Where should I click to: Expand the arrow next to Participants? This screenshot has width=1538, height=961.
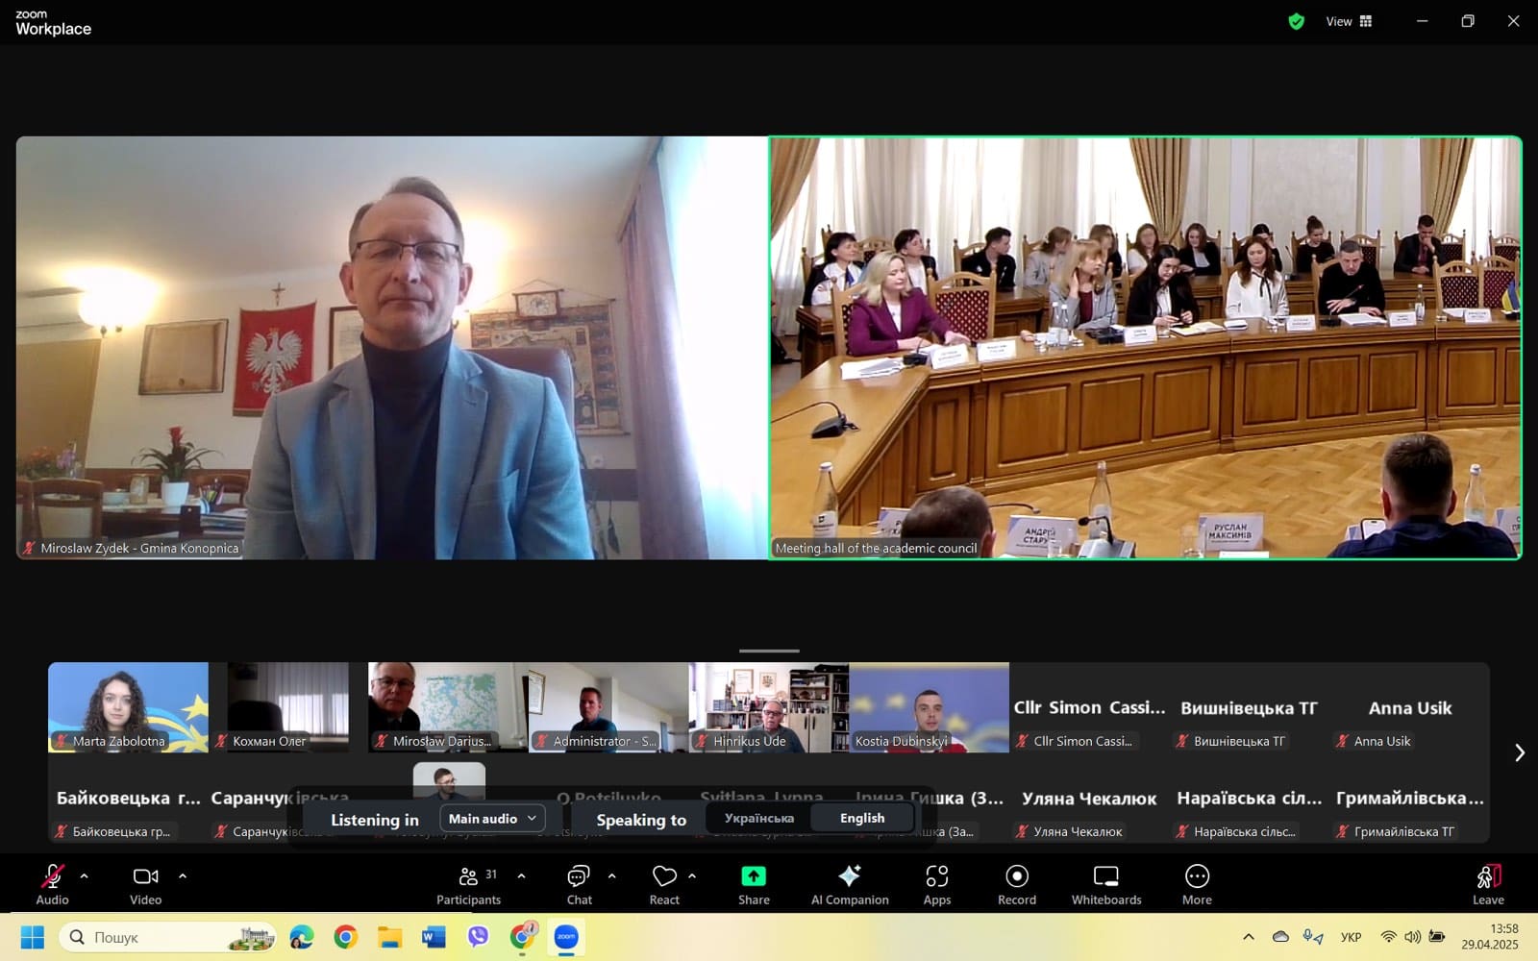tap(521, 876)
